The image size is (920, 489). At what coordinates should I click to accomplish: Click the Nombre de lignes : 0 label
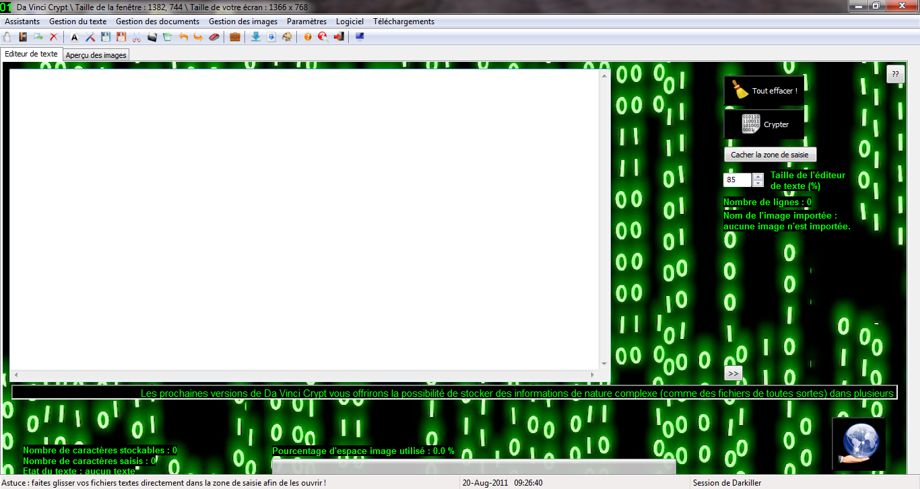coord(767,202)
